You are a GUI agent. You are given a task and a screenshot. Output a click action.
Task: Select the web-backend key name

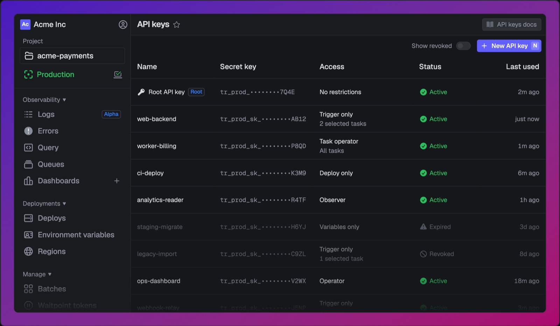click(157, 119)
